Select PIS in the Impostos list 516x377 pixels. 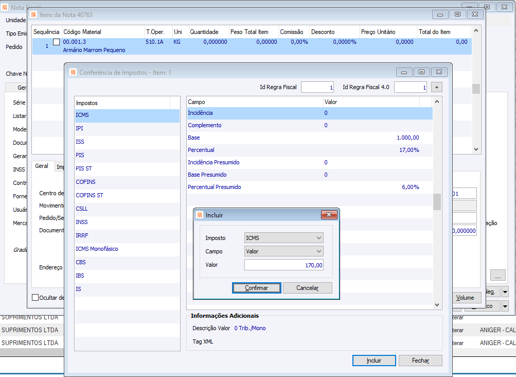pyautogui.click(x=128, y=155)
